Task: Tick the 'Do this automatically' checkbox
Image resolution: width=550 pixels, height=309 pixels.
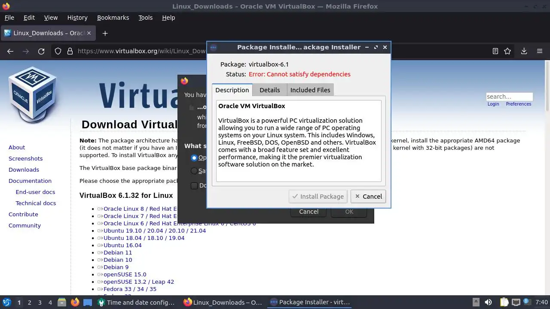Action: click(194, 185)
